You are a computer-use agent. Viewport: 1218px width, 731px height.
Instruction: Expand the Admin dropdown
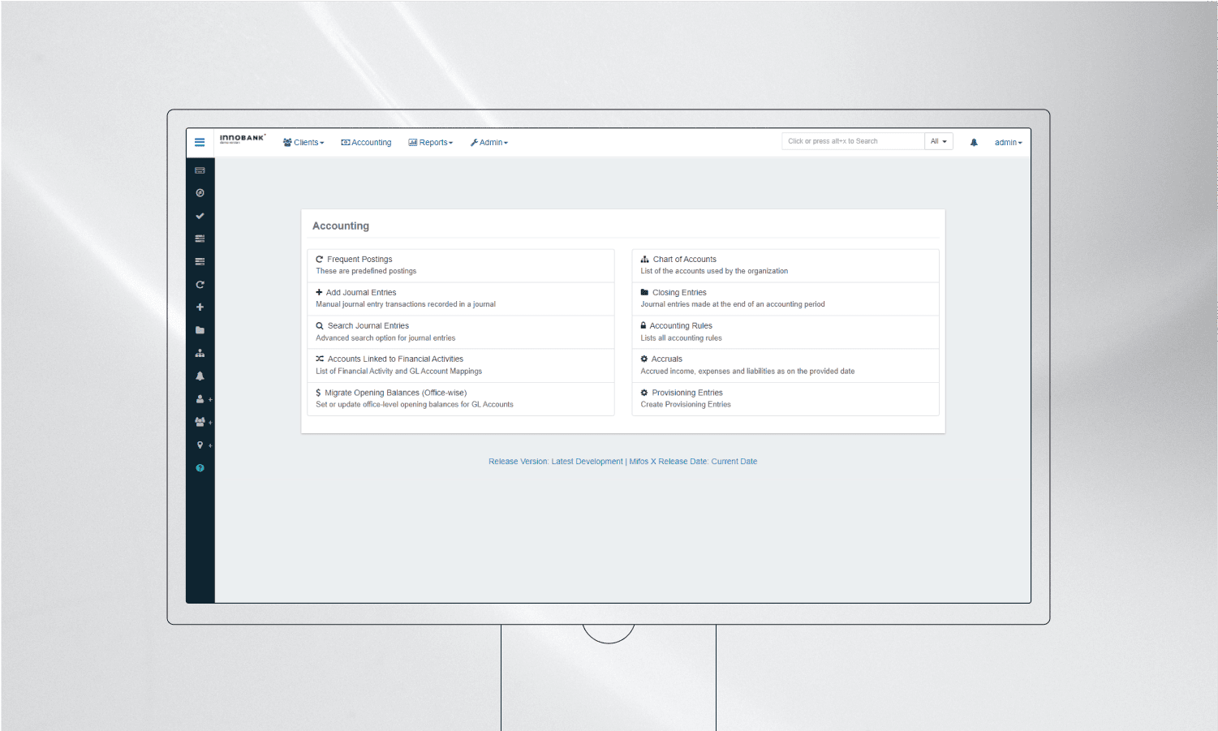(x=489, y=142)
